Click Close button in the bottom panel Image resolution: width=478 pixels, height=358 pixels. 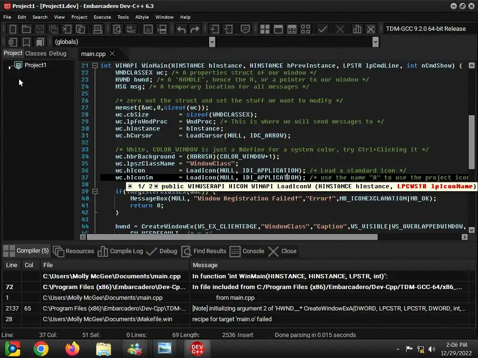pos(282,251)
